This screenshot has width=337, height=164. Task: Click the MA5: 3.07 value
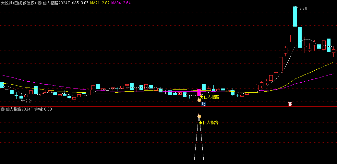[80, 3]
